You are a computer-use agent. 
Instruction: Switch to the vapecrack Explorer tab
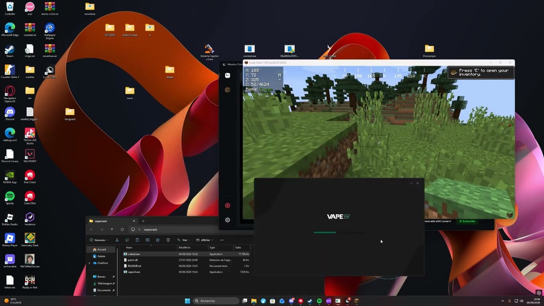(111, 221)
